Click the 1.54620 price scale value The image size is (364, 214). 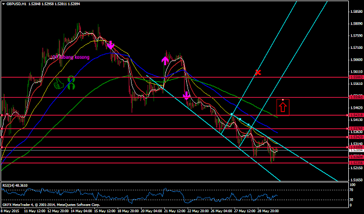(x=356, y=108)
